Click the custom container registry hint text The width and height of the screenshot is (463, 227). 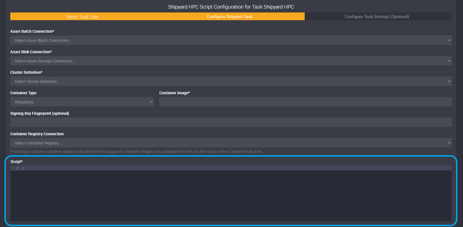point(137,152)
